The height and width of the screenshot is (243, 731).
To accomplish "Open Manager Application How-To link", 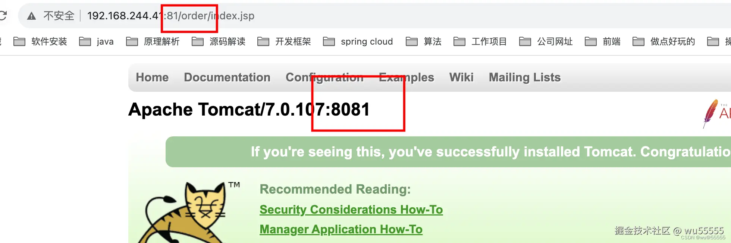I will click(x=341, y=229).
